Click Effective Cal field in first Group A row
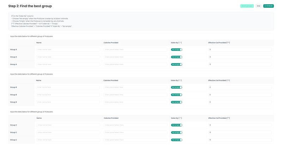The height and width of the screenshot is (159, 282). pos(240,49)
